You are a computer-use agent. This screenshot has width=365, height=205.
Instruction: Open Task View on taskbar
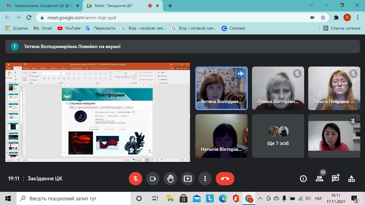155,198
